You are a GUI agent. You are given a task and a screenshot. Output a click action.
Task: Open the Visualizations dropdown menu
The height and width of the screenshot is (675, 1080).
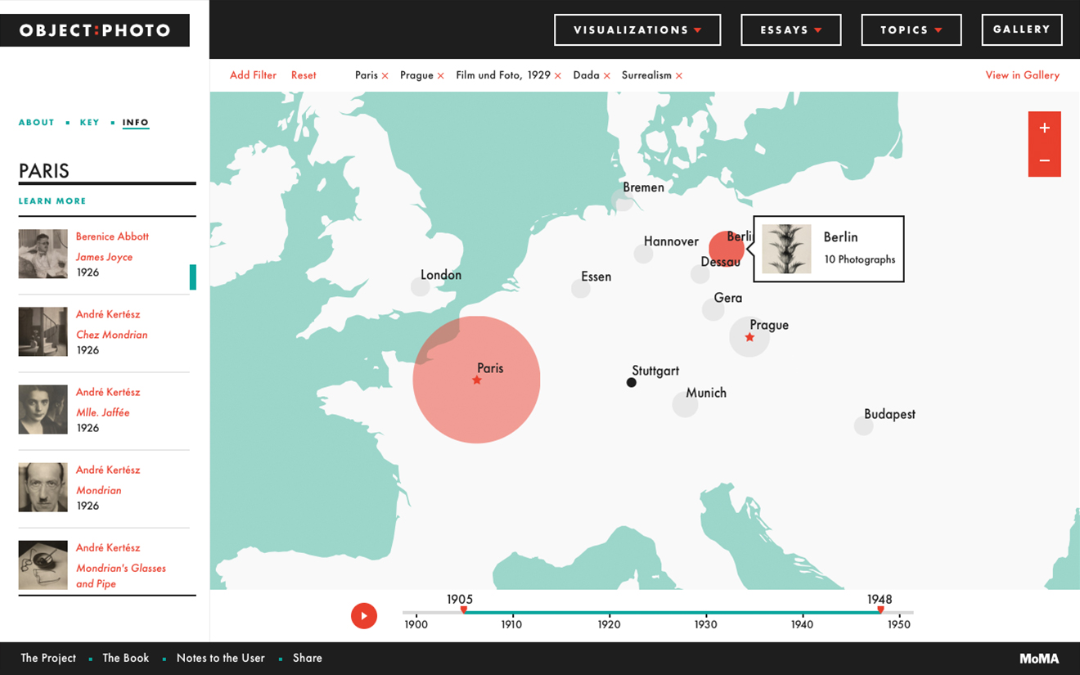point(637,30)
